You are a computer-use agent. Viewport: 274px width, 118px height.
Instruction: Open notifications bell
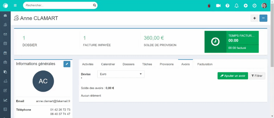click(237, 5)
